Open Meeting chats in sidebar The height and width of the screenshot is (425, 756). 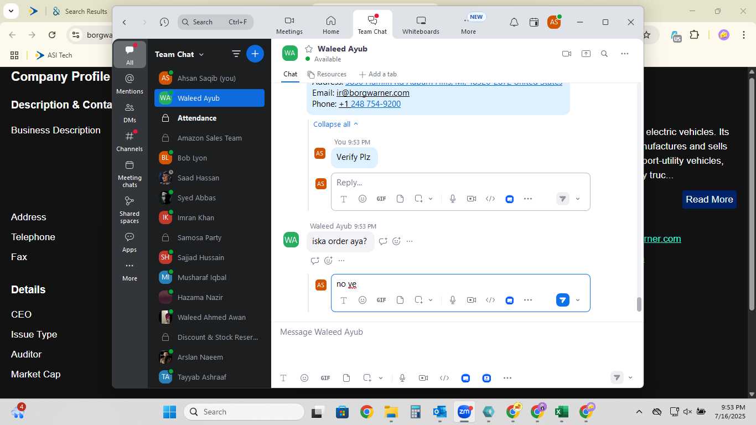click(x=130, y=174)
